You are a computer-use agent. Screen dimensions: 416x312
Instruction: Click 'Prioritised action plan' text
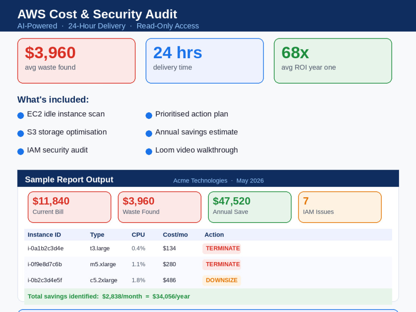click(x=191, y=114)
